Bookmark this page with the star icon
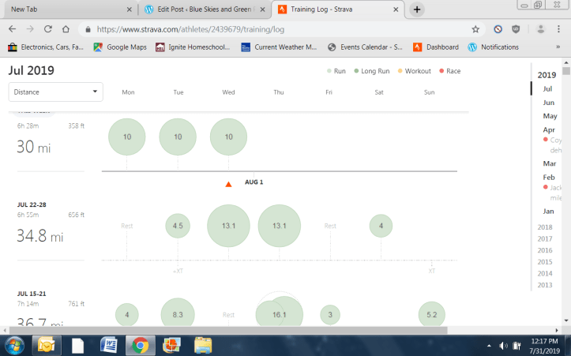571x356 pixels. [475, 28]
